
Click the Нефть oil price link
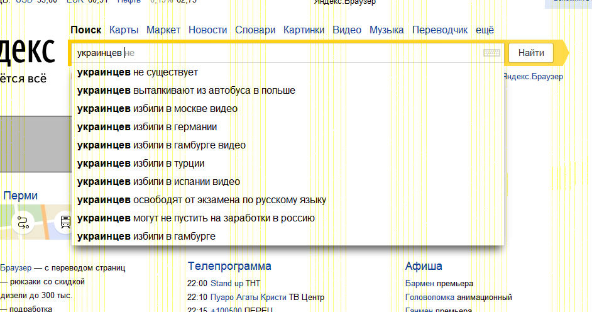coord(129,1)
